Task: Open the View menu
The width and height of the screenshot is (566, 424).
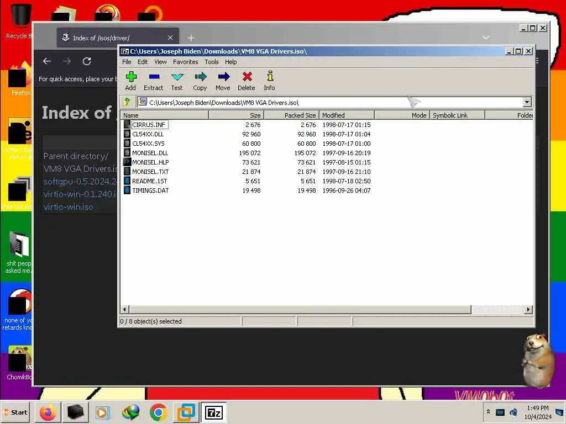Action: pos(161,62)
